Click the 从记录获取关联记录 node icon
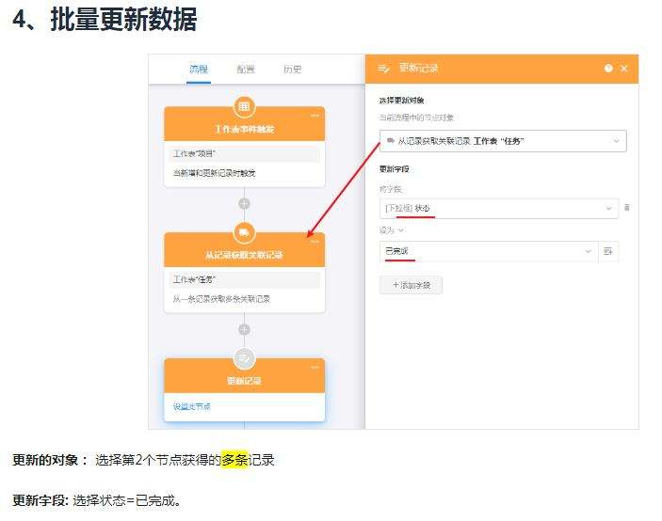662x521 pixels. coord(244,232)
